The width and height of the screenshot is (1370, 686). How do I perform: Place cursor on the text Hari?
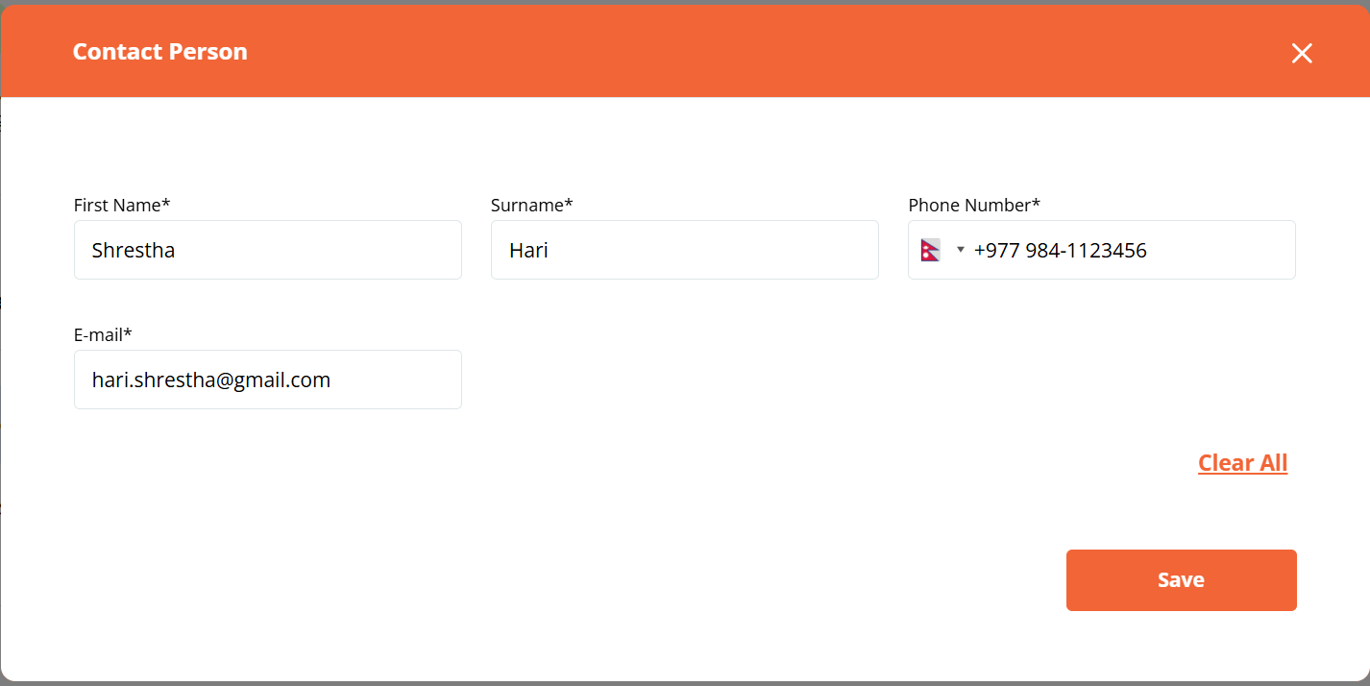(528, 251)
